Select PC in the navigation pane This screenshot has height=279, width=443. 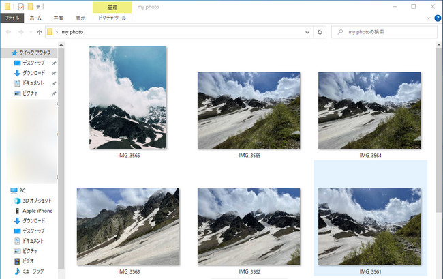click(22, 190)
